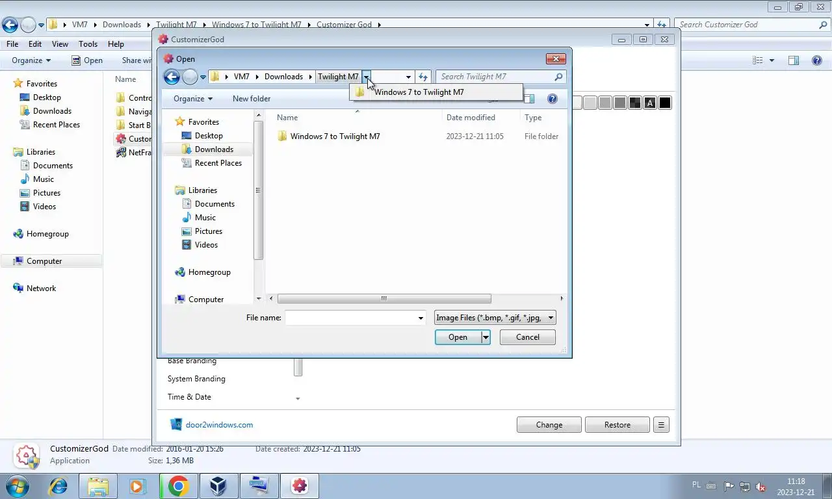The width and height of the screenshot is (832, 499).
Task: Click the horizontal scrollbar in the Open dialog file list
Action: 384,299
